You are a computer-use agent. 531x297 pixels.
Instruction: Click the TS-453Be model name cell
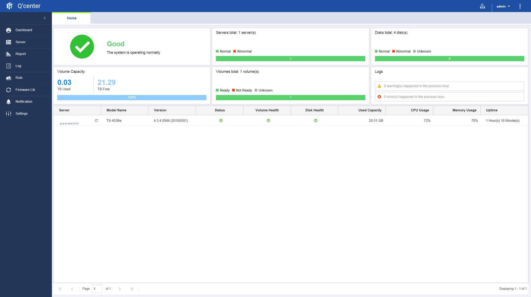[114, 121]
